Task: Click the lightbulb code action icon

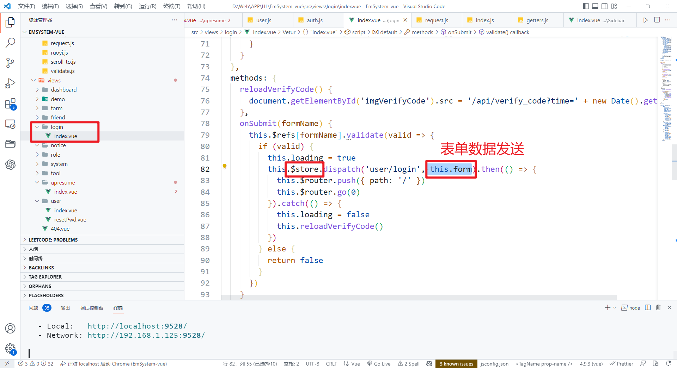Action: (x=225, y=166)
